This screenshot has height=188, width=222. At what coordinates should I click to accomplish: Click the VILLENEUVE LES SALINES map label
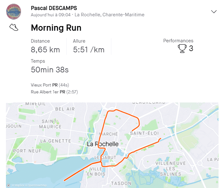tap(171, 169)
